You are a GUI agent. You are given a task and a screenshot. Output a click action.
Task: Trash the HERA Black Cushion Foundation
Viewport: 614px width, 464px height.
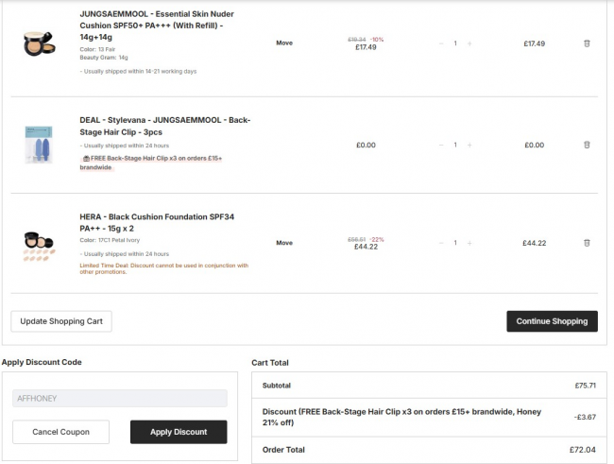587,243
